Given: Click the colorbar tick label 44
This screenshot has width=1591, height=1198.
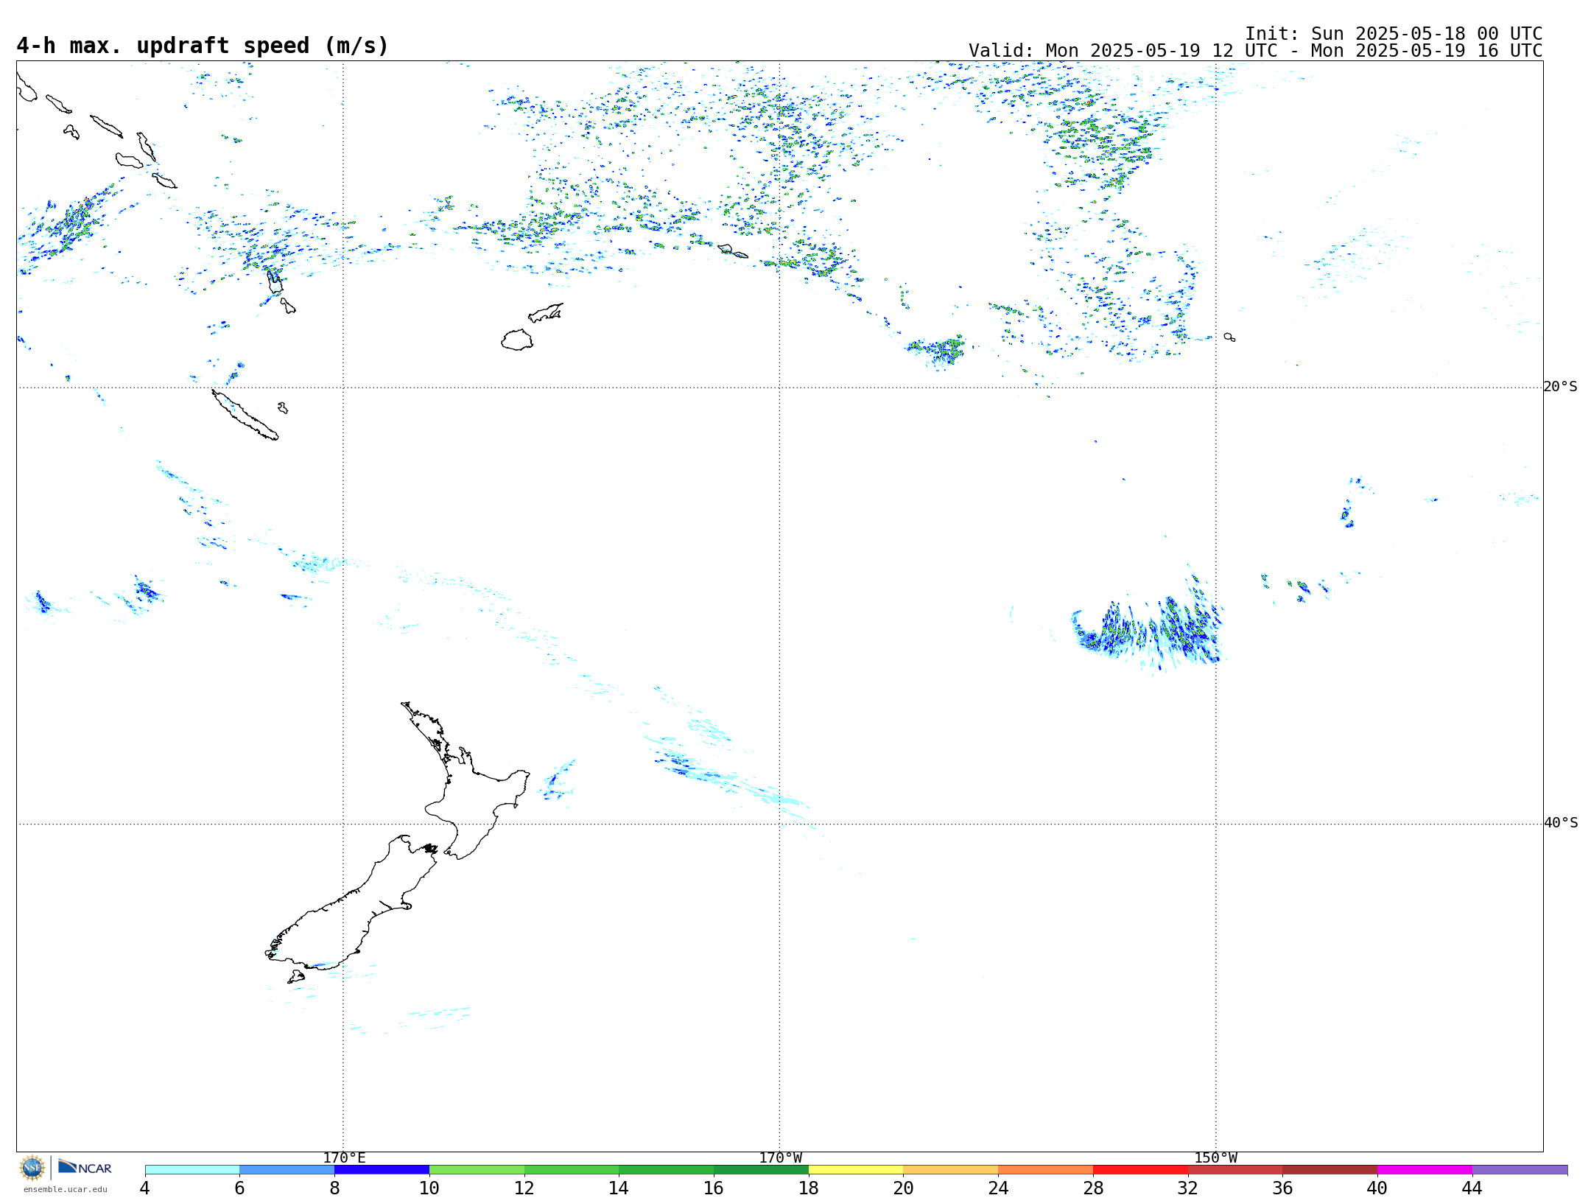Looking at the screenshot, I should click(1472, 1188).
